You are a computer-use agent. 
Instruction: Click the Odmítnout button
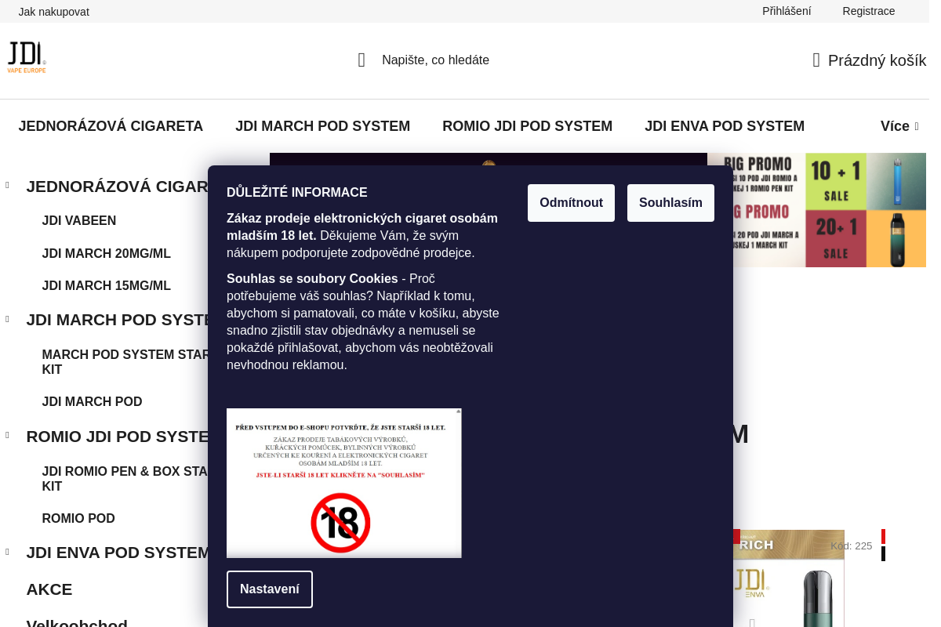coord(571,203)
